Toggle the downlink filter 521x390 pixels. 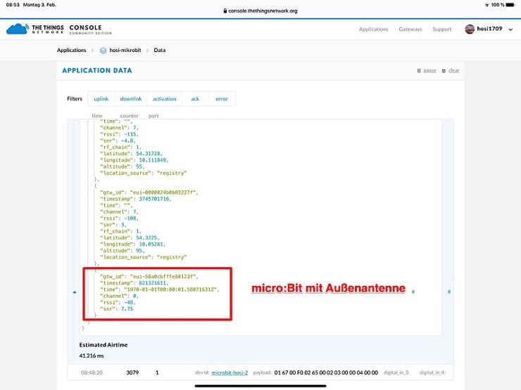130,99
